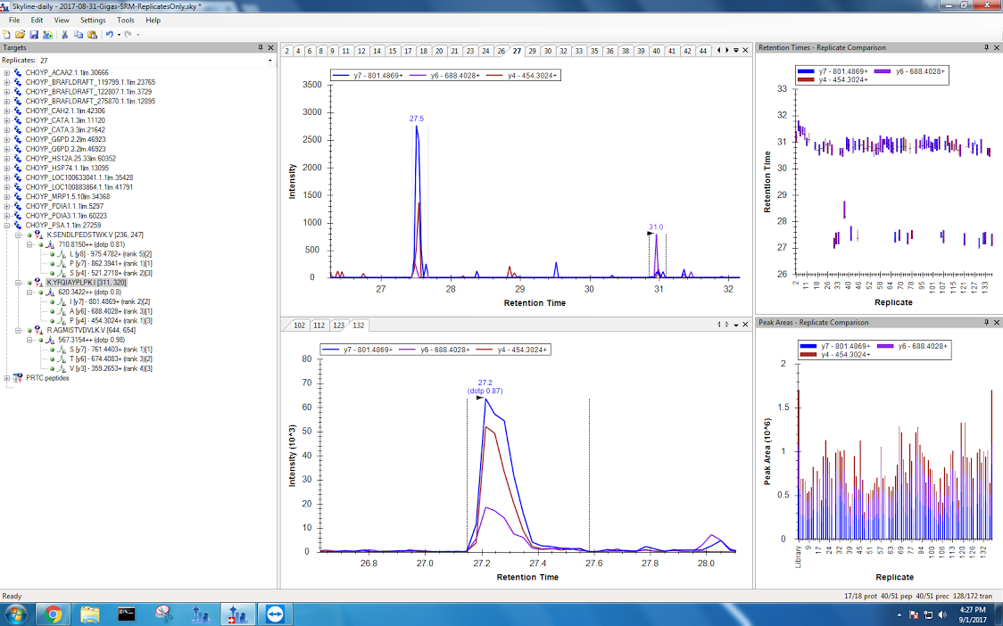This screenshot has height=626, width=1003.
Task: Open the Replicates dropdown in Targets panel
Action: (x=270, y=61)
